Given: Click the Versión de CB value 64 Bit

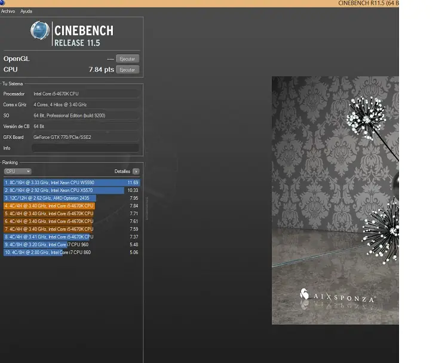Looking at the screenshot, I should (85, 126).
